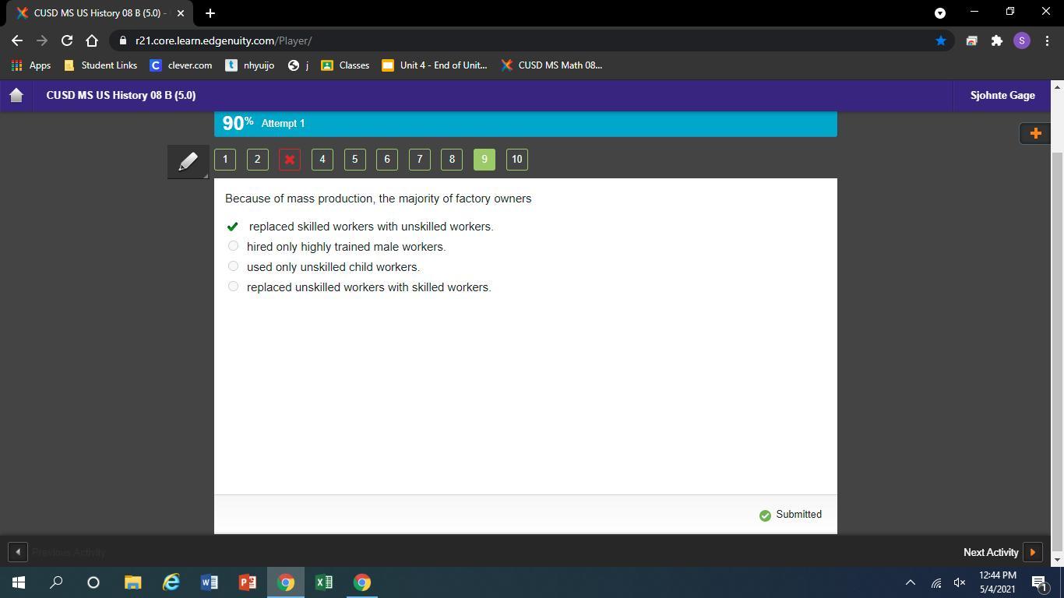
Task: Open the pencil tools panel
Action: click(188, 161)
